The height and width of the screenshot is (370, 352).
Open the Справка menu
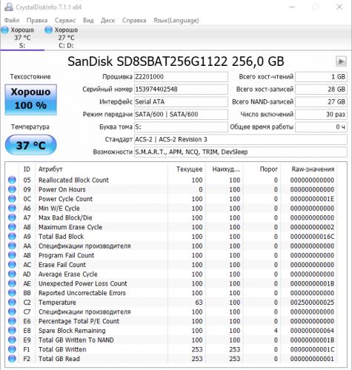pyautogui.click(x=134, y=20)
